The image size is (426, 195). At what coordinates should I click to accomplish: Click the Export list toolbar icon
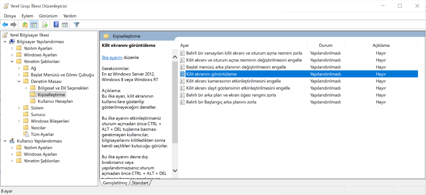point(45,25)
